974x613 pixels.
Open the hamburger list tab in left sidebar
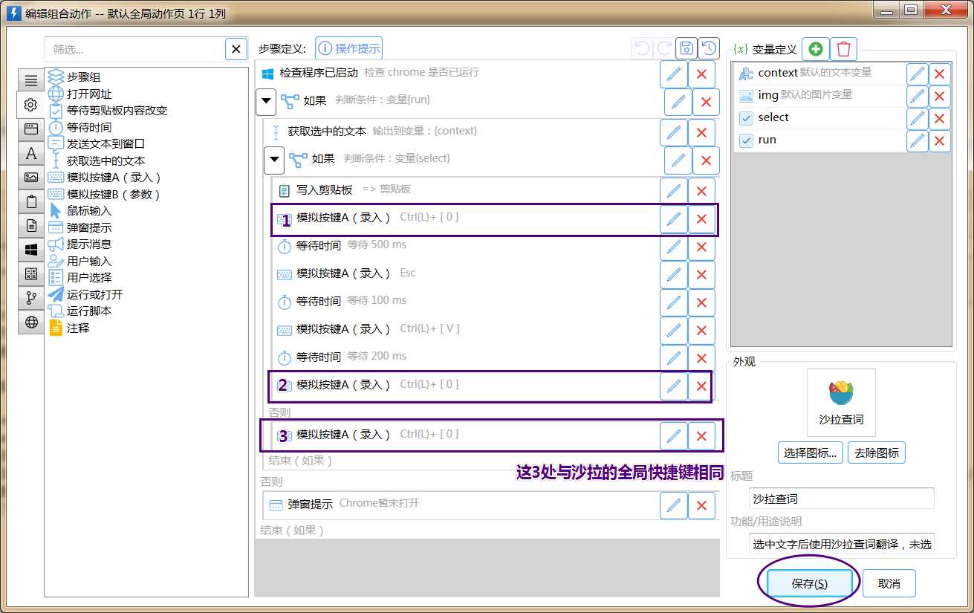pos(30,80)
